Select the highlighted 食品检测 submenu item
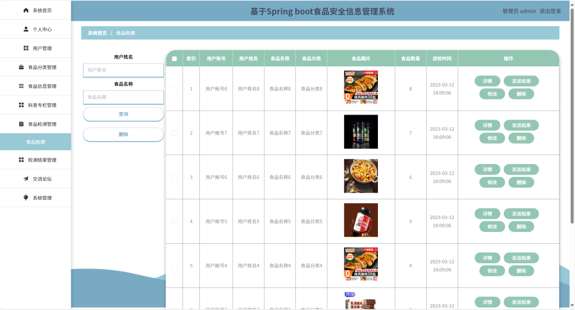The width and height of the screenshot is (575, 310). pos(35,142)
